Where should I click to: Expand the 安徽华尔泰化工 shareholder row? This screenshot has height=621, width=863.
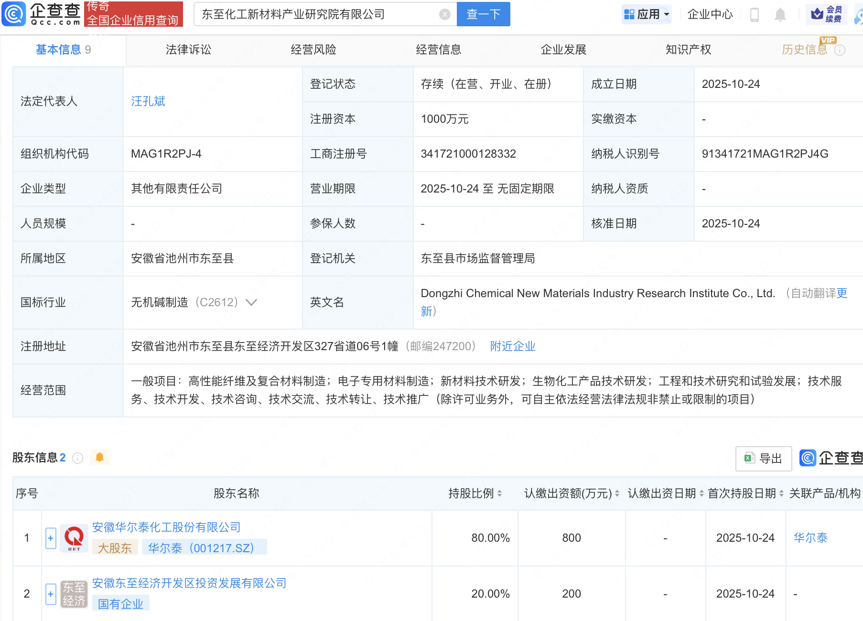(51, 538)
